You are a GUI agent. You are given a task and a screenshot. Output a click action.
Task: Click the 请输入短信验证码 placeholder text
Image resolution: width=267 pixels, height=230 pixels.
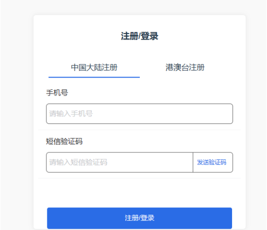pos(78,162)
